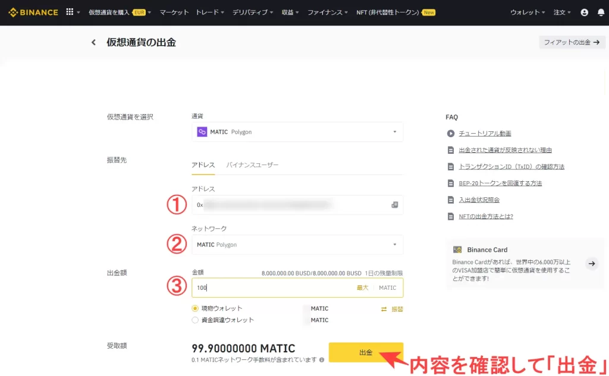Open the 出金された通貨が反映されない理由 link

[506, 150]
